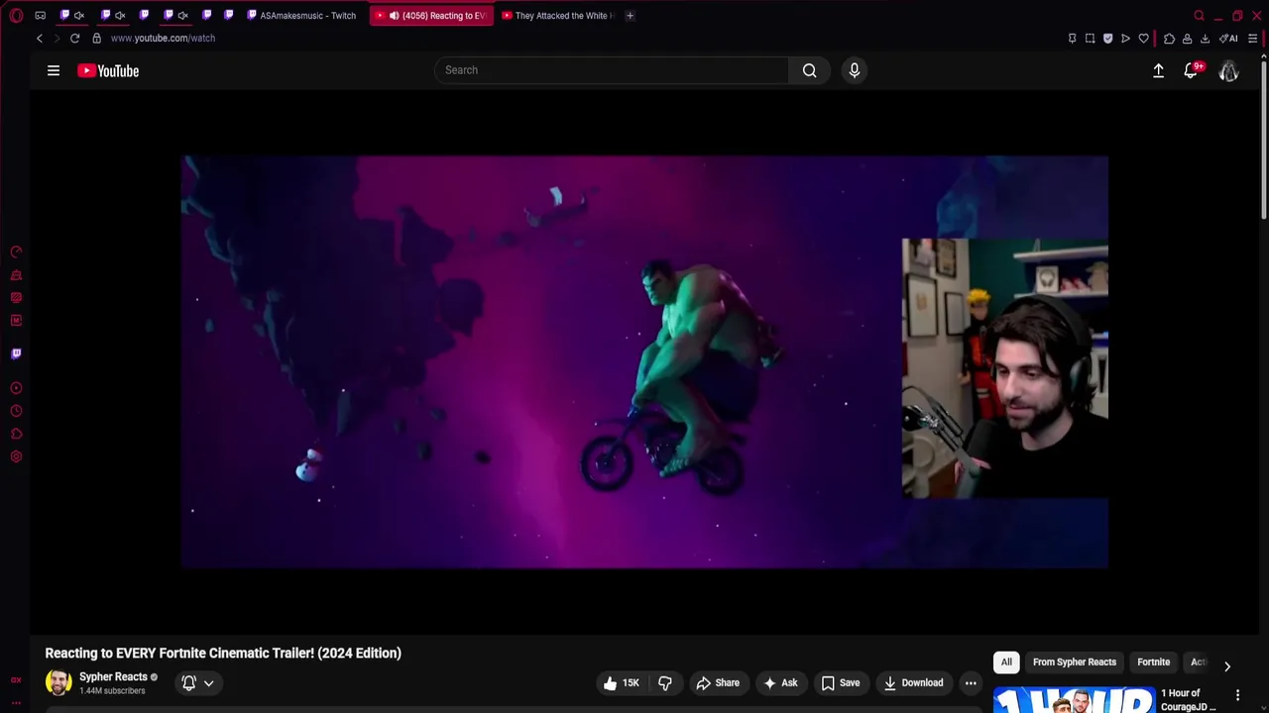
Task: Click the www.youtube.com/watch address bar
Action: click(x=163, y=38)
